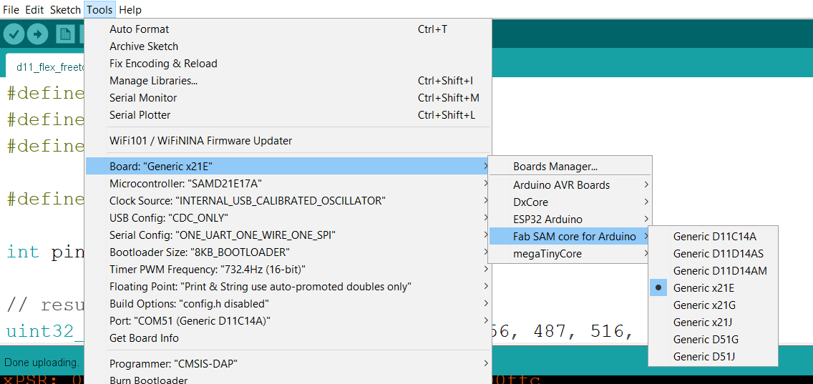Viewport: 813px width, 384px height.
Task: Click Get Board Info
Action: (288, 338)
